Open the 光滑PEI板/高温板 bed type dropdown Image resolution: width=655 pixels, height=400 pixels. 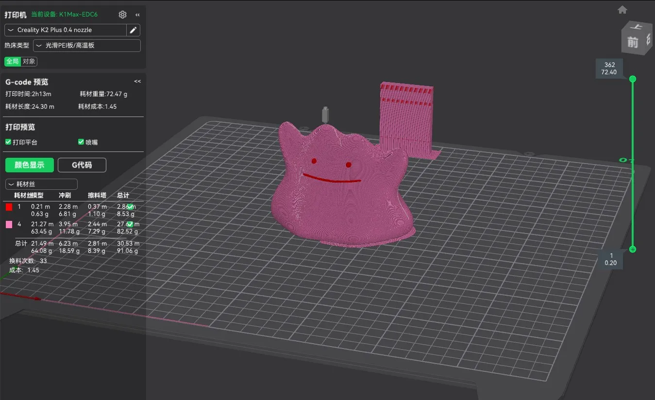(x=87, y=46)
